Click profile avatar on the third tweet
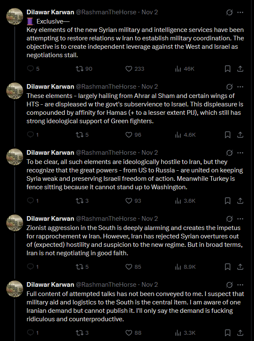Viewport: 254px width, 341px height. click(15, 157)
